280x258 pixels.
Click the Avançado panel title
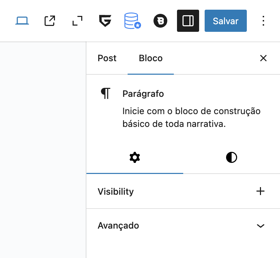coord(118,225)
